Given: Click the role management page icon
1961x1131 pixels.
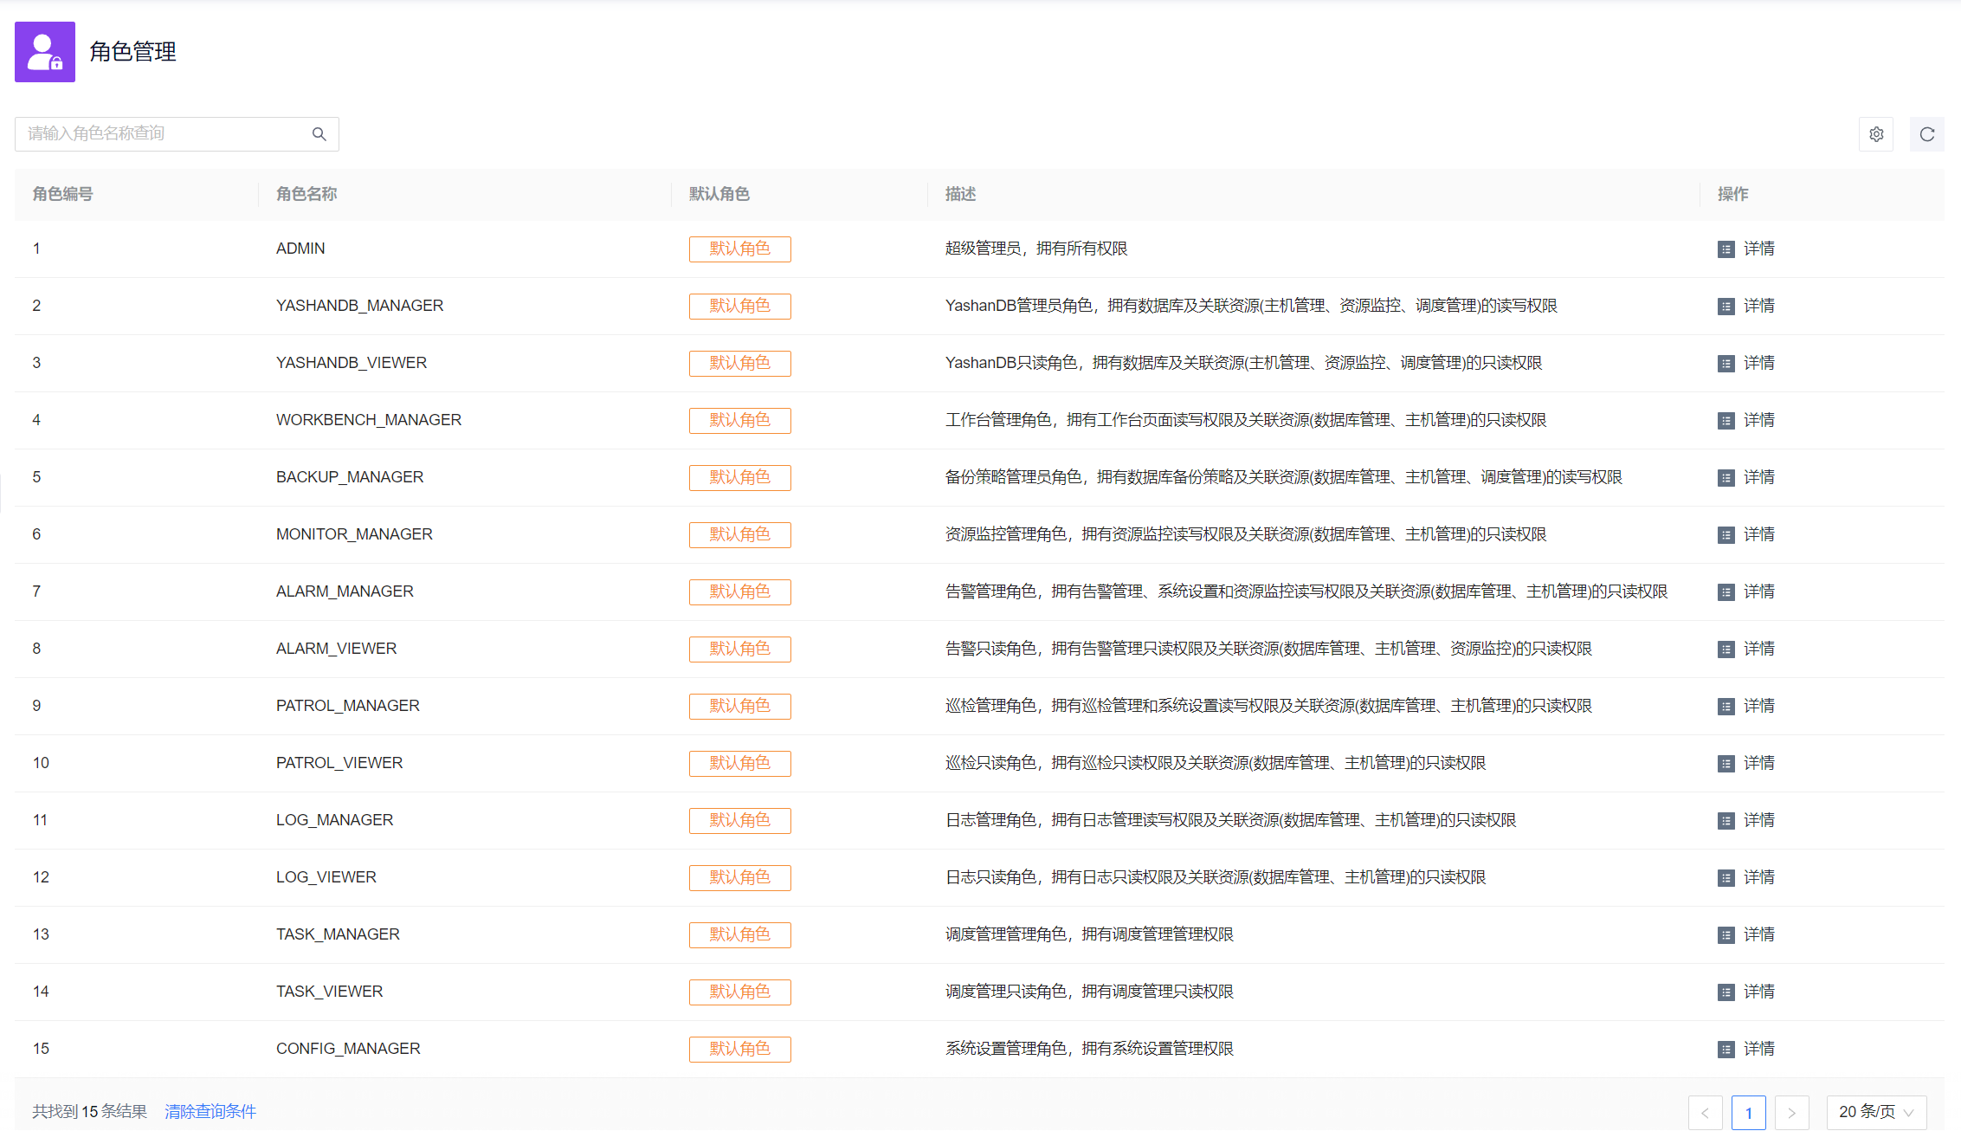Looking at the screenshot, I should (x=45, y=52).
